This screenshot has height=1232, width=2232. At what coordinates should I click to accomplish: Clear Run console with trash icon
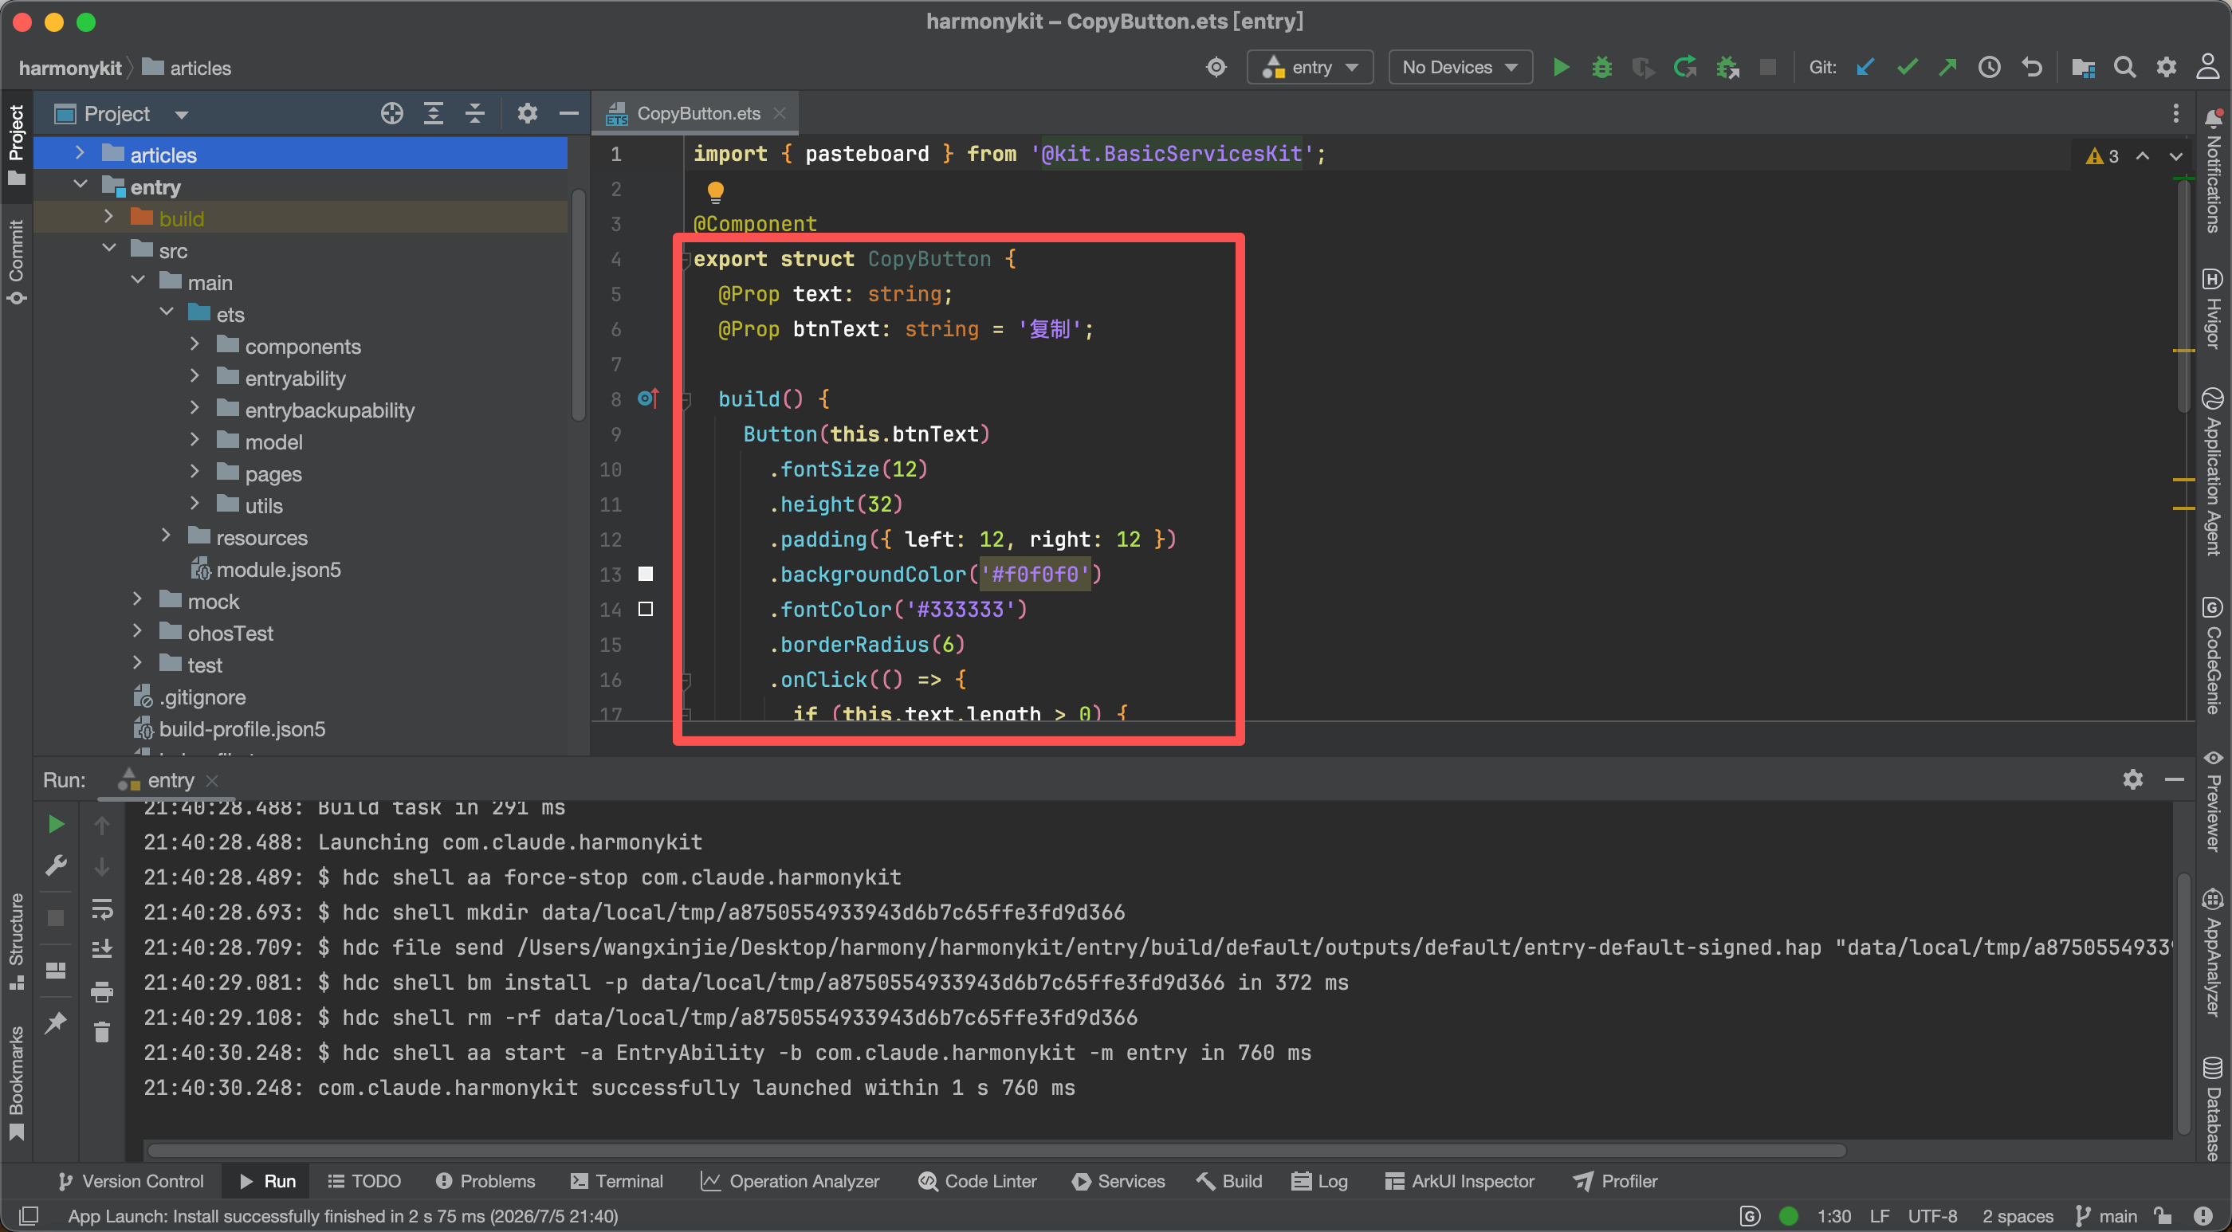point(102,1032)
